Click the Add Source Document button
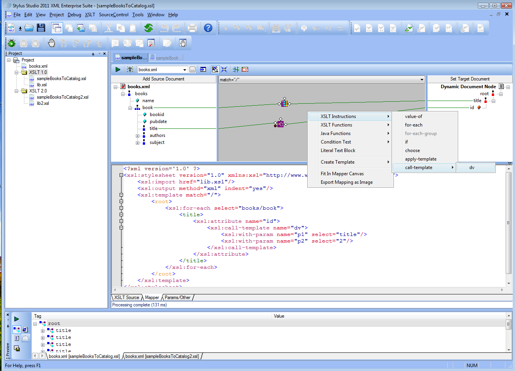Screen dimensions: 515x371 pyautogui.click(x=163, y=79)
